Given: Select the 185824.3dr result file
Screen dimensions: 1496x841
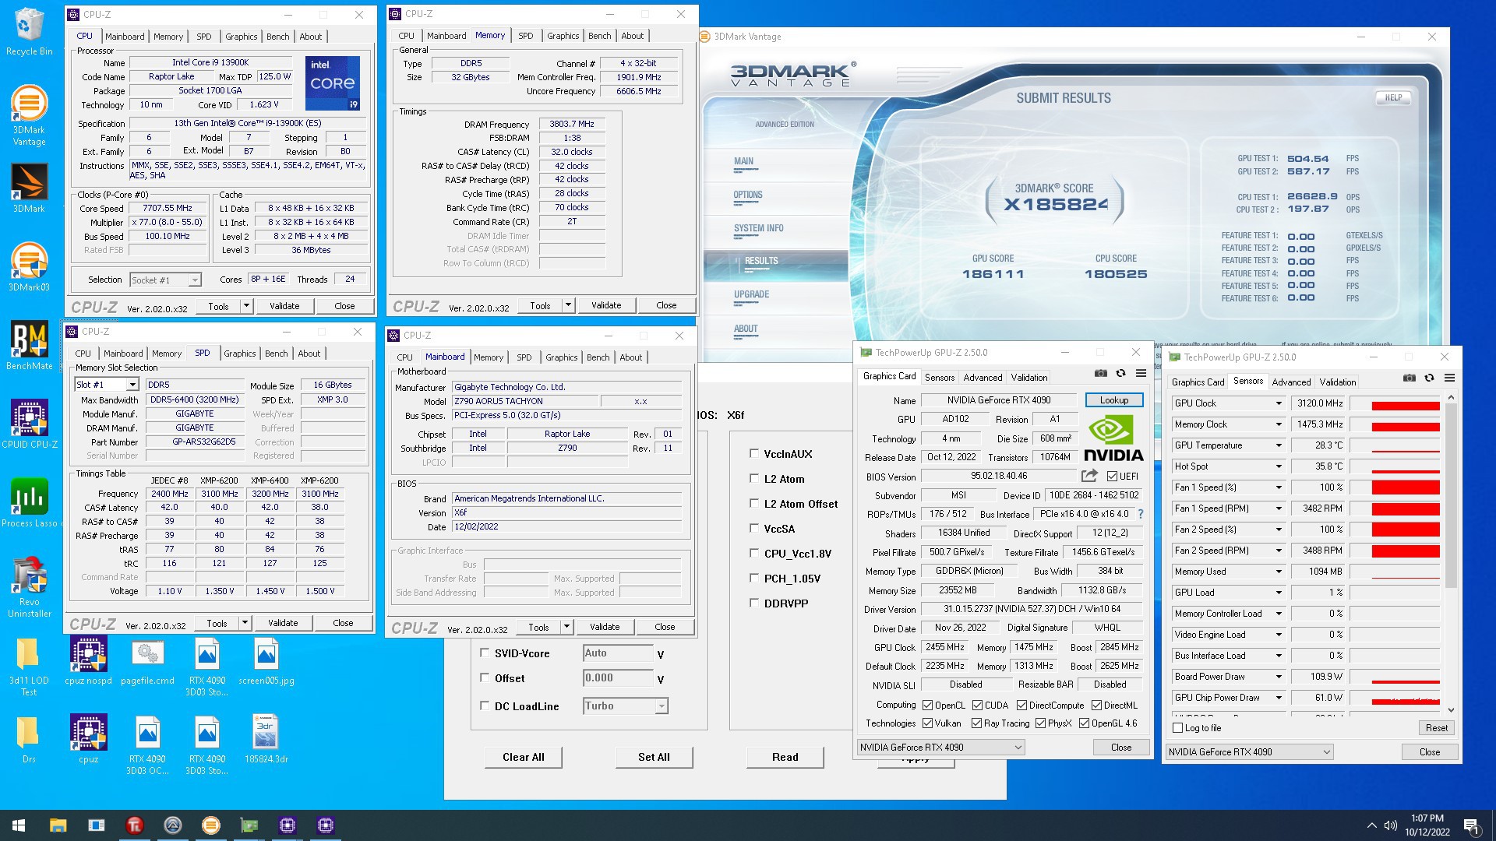Looking at the screenshot, I should 266,738.
